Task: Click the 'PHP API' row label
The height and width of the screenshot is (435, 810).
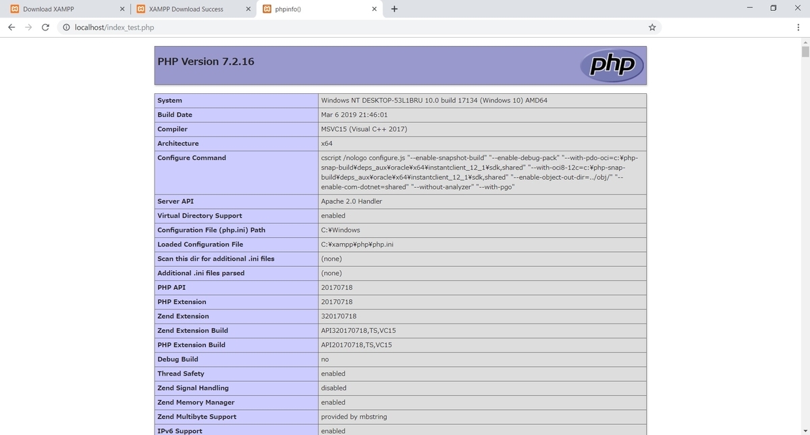Action: click(171, 287)
